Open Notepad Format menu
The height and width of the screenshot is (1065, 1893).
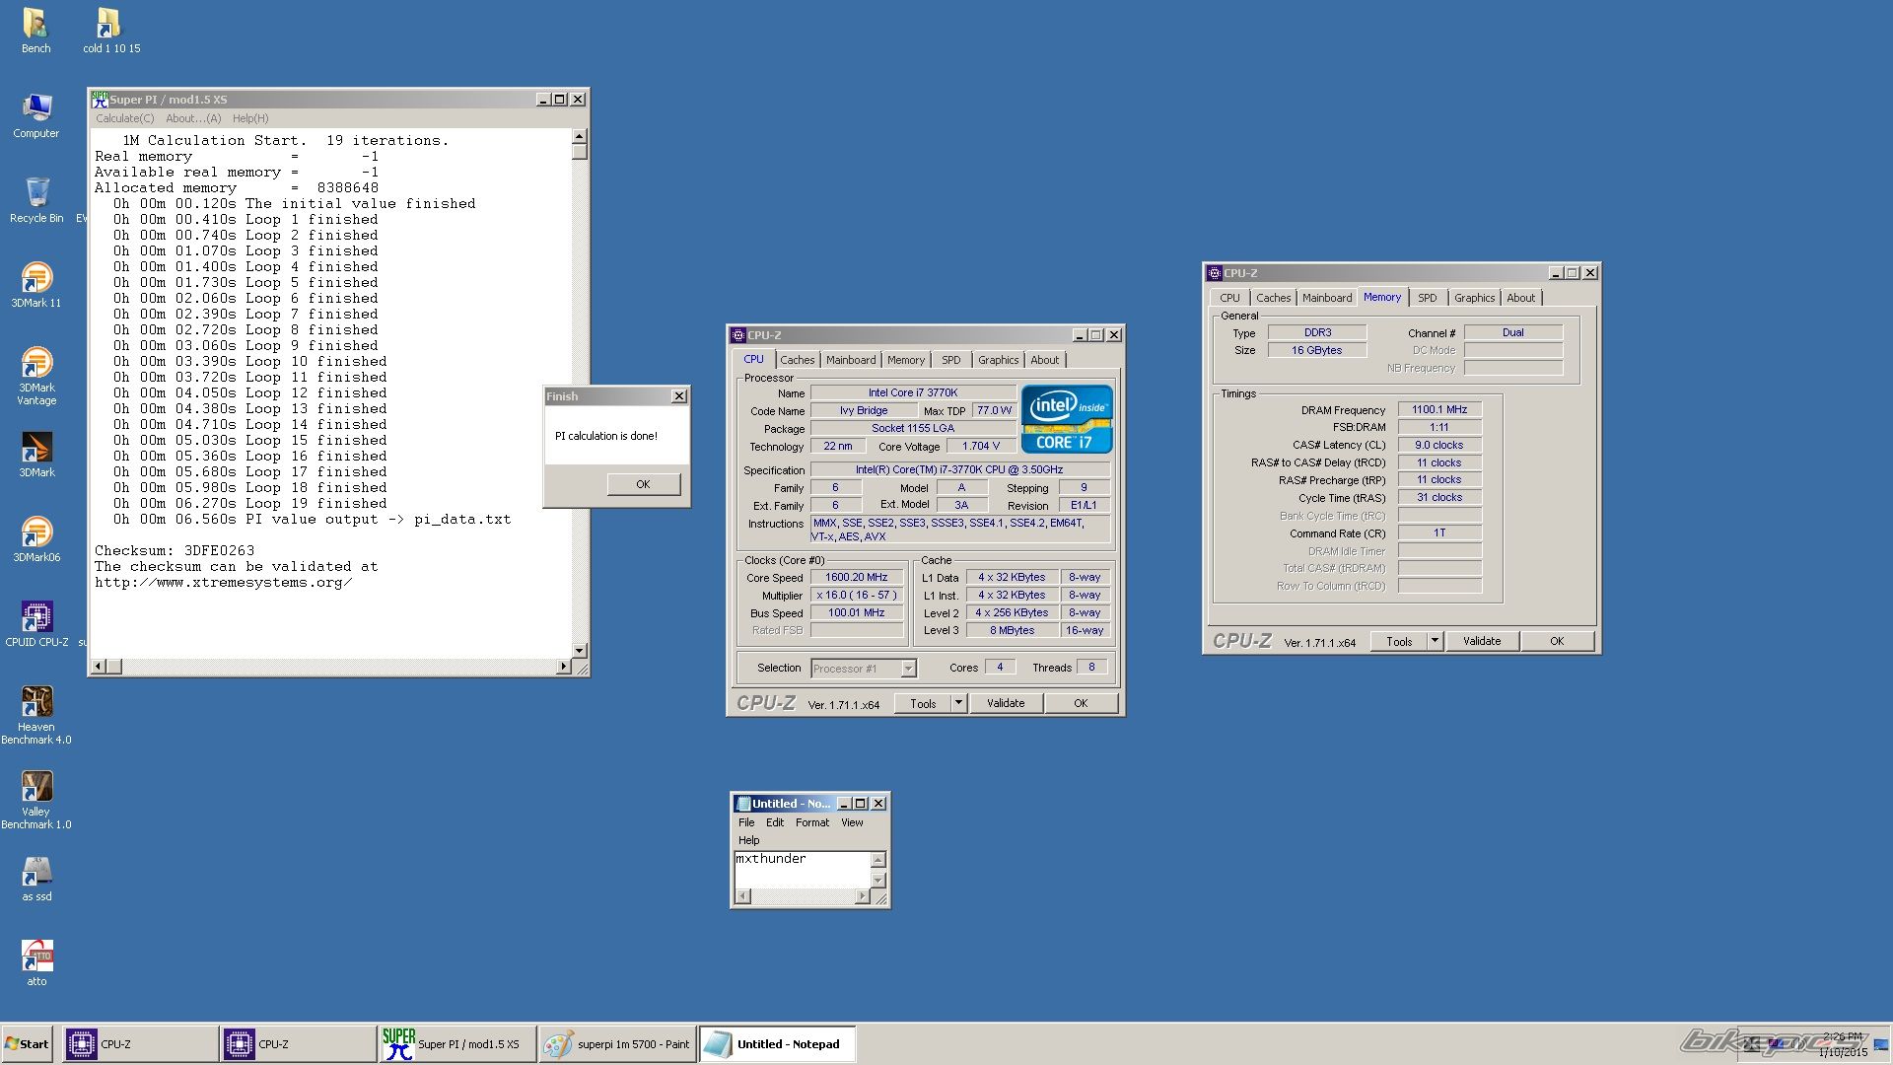point(812,822)
